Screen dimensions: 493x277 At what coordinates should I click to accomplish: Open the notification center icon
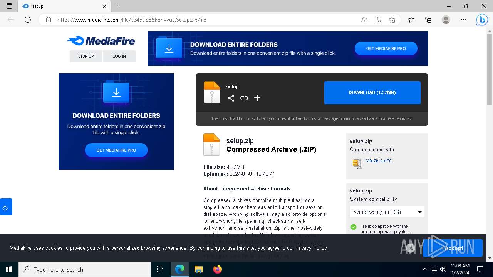(x=480, y=269)
